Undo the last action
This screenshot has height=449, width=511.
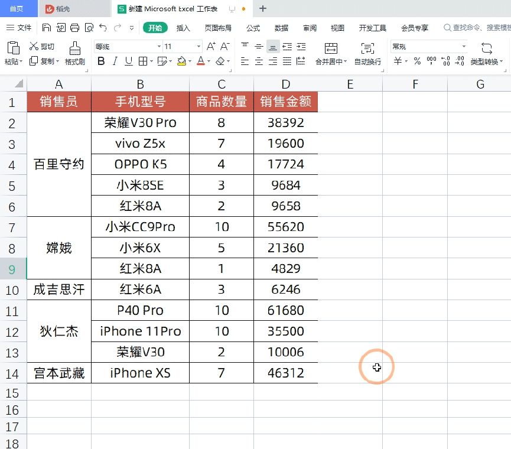[x=103, y=28]
